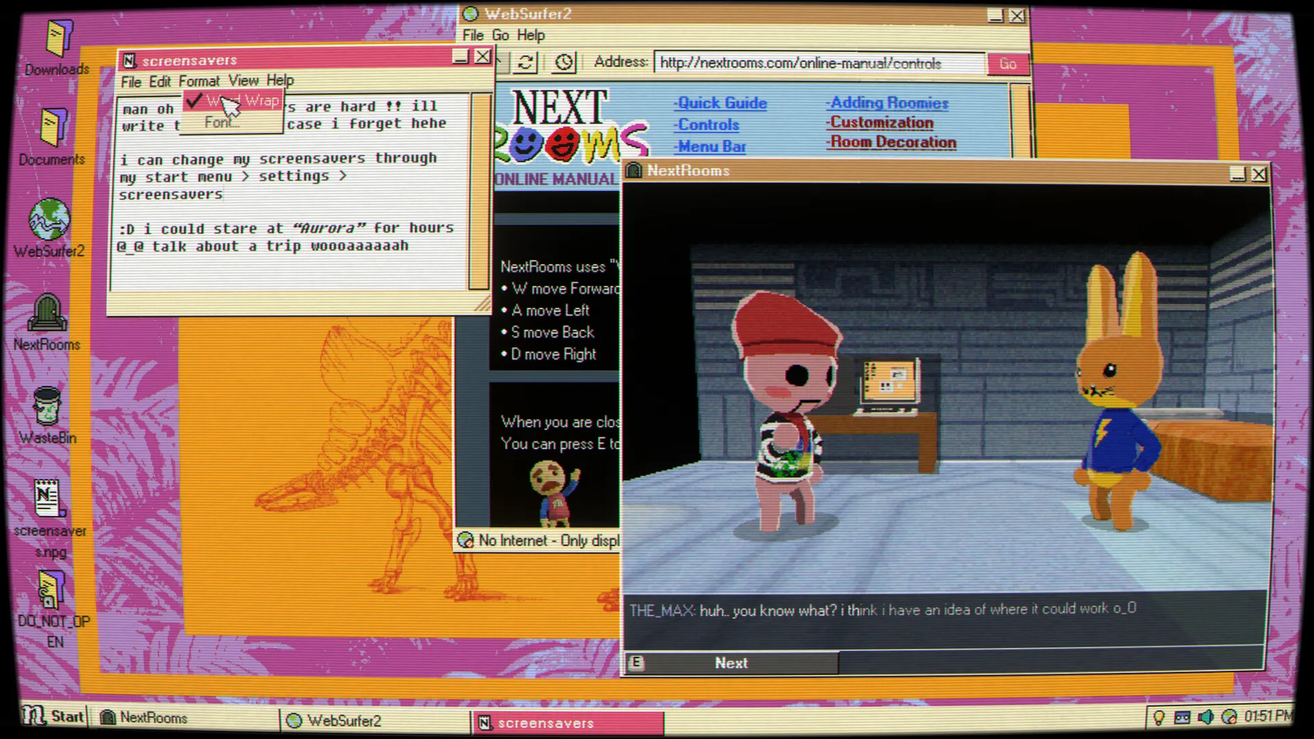
Task: Follow the Quick Guide link
Action: pyautogui.click(x=720, y=103)
